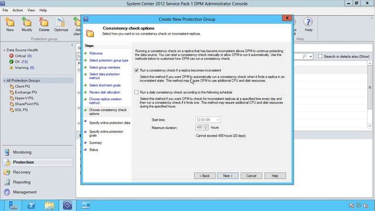Switch to the Protection workspace
The height and width of the screenshot is (211, 375).
pos(37,162)
